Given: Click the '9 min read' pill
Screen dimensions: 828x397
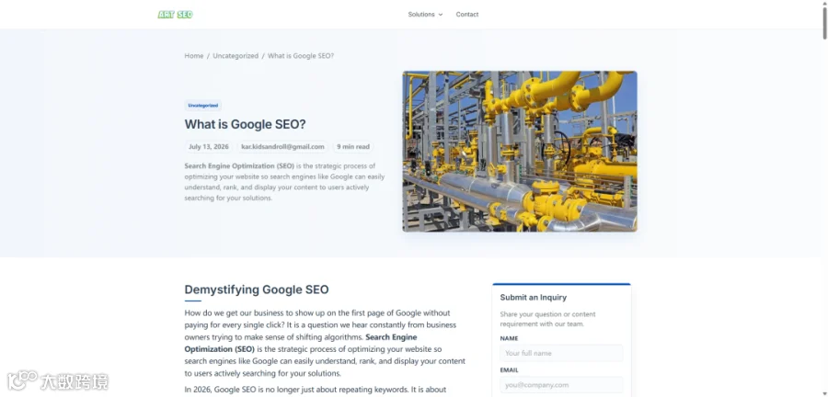Looking at the screenshot, I should 353,146.
